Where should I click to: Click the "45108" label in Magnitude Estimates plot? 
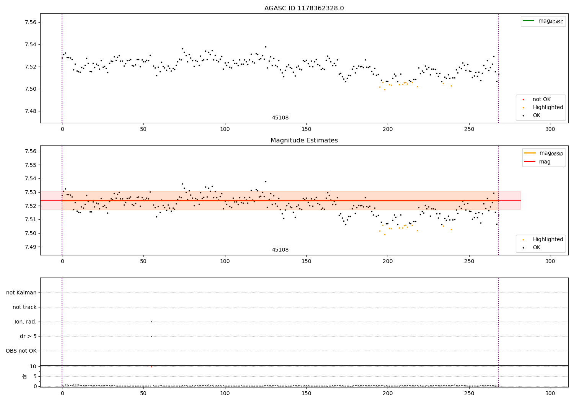(x=280, y=250)
